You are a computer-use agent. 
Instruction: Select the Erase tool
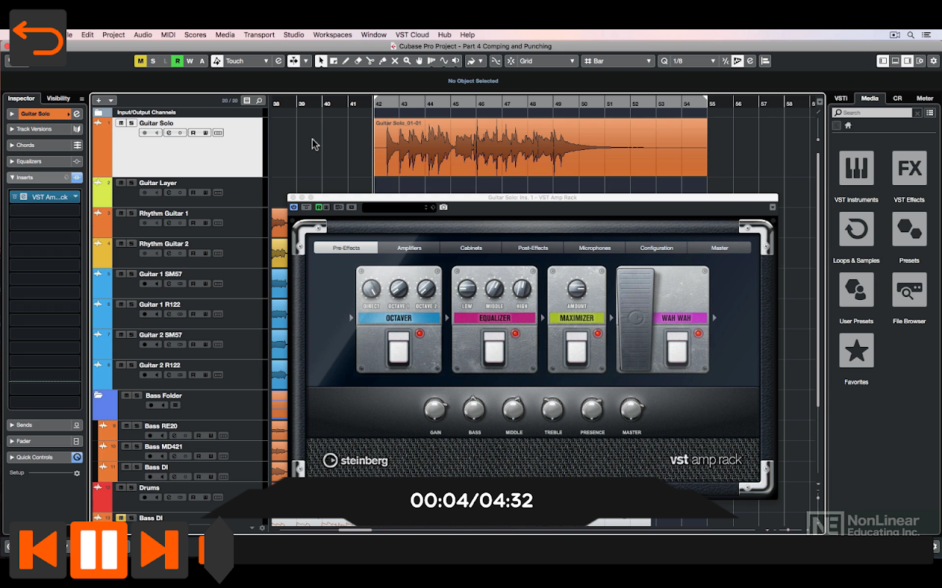(358, 61)
